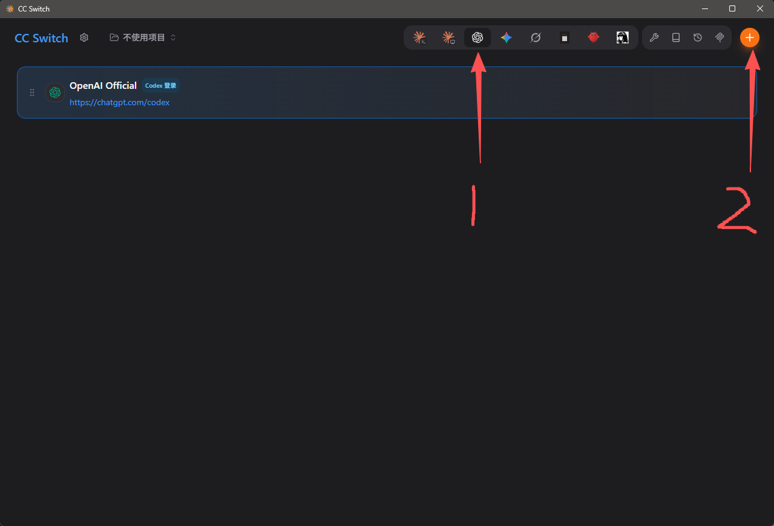Select the gray slashed-circle app icon
774x526 pixels.
point(536,37)
